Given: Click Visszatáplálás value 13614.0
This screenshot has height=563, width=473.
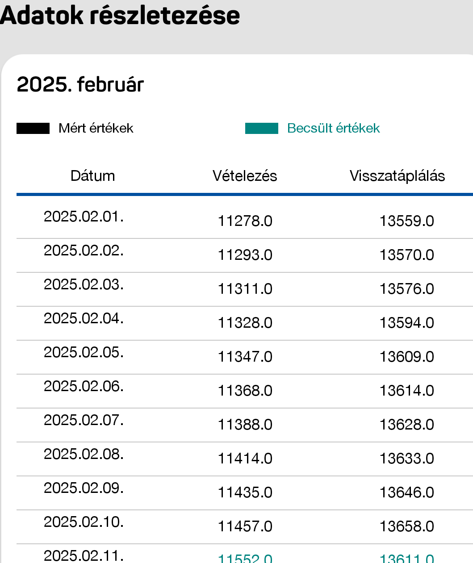Looking at the screenshot, I should [407, 391].
